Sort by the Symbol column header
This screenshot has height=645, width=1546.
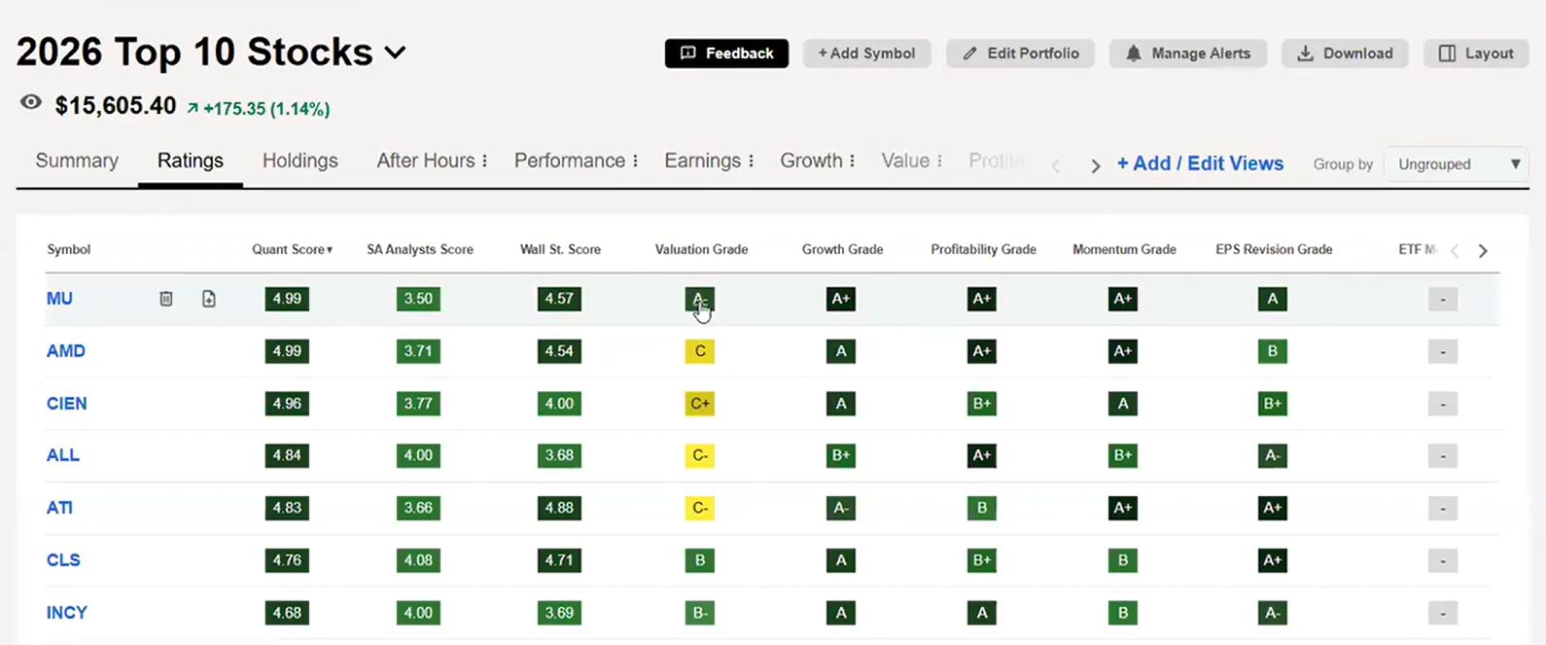pos(68,250)
